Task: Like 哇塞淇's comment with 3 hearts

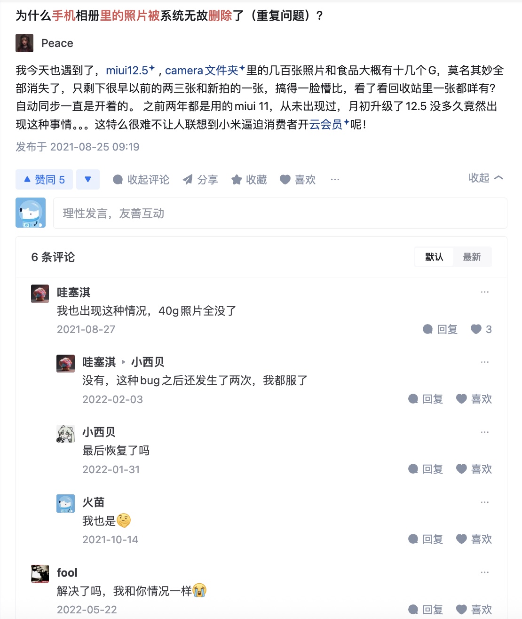Action: pos(481,329)
